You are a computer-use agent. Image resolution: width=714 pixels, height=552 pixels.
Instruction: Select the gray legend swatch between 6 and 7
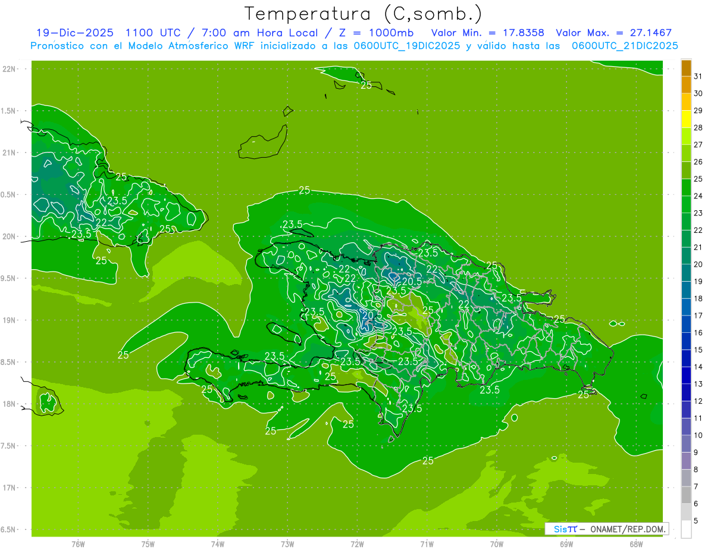pyautogui.click(x=686, y=495)
